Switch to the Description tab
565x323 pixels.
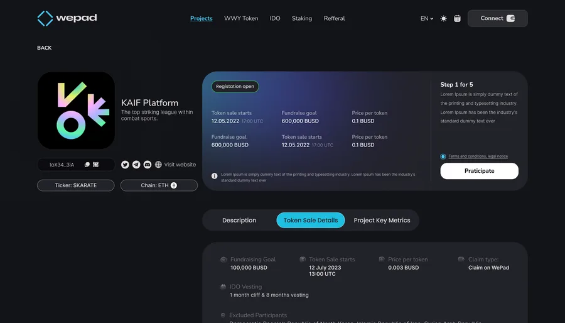[239, 221]
